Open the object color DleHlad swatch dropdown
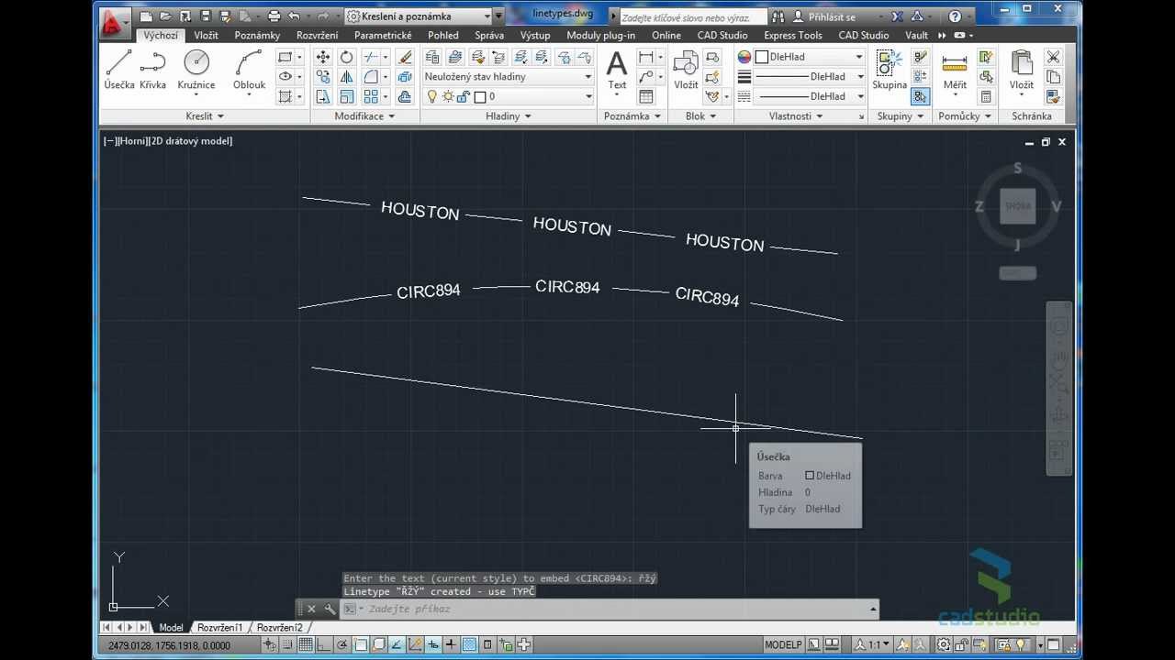 point(811,57)
